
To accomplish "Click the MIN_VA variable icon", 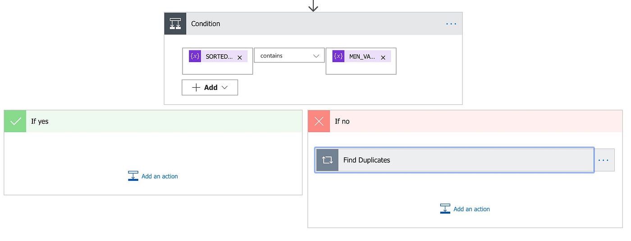I will point(338,57).
